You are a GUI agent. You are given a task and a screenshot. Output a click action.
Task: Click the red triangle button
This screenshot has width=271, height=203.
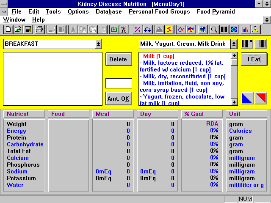pyautogui.click(x=261, y=99)
